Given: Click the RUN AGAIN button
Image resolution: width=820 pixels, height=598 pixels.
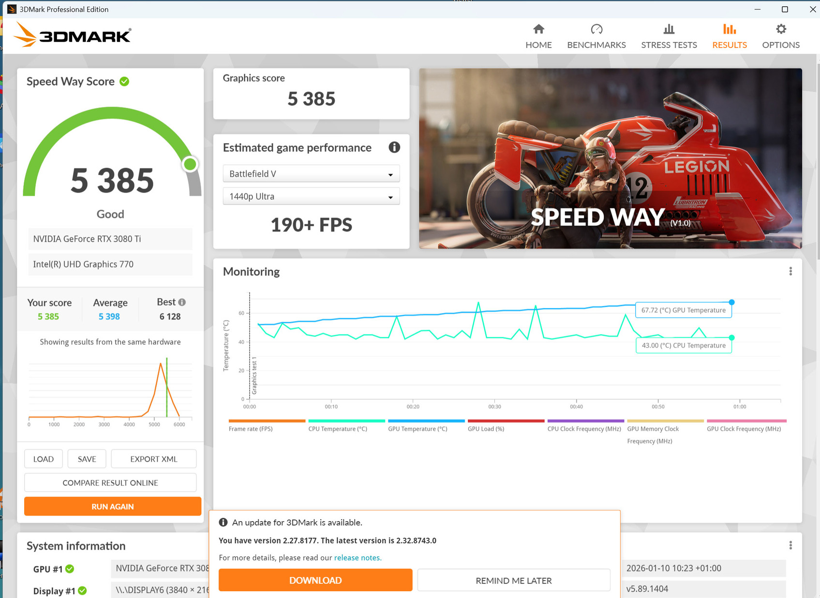Looking at the screenshot, I should pos(113,506).
